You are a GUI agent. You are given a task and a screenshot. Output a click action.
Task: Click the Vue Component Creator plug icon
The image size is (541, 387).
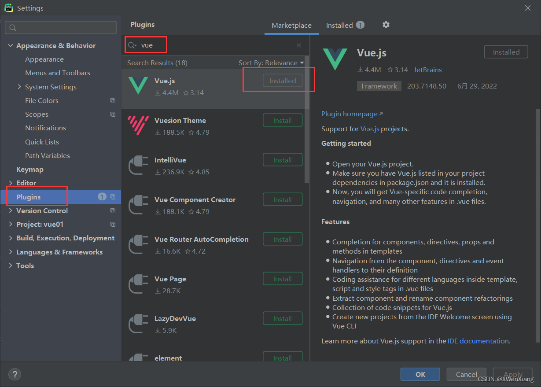pyautogui.click(x=138, y=204)
